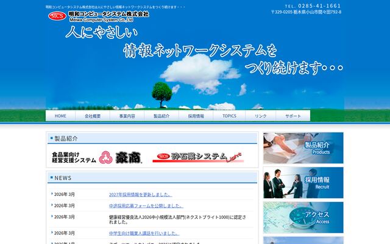The width and height of the screenshot is (390, 244).
Task: Click the NEWS section heading
Action: [x=63, y=178]
